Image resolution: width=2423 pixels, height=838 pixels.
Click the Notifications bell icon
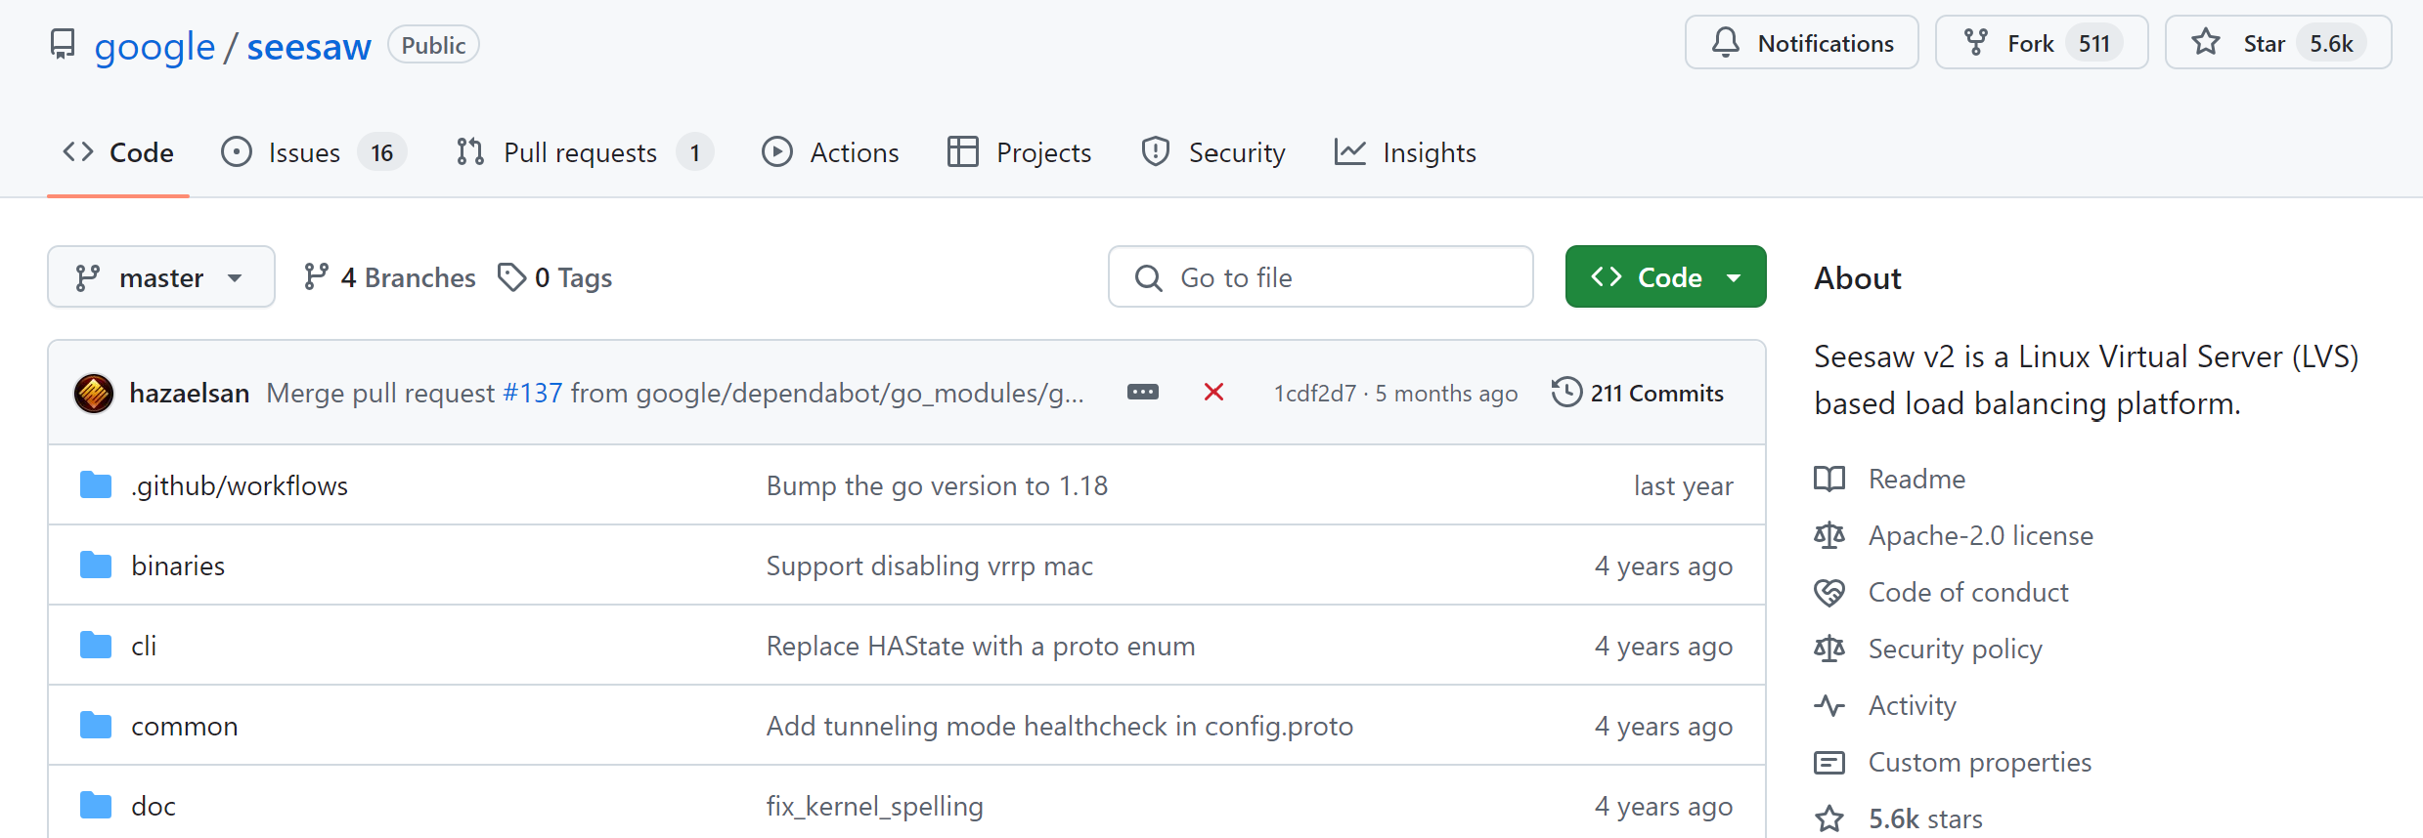[x=1726, y=43]
